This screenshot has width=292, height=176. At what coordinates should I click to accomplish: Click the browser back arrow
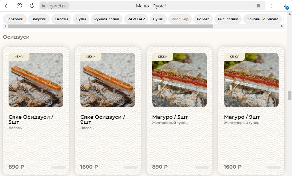pyautogui.click(x=7, y=6)
